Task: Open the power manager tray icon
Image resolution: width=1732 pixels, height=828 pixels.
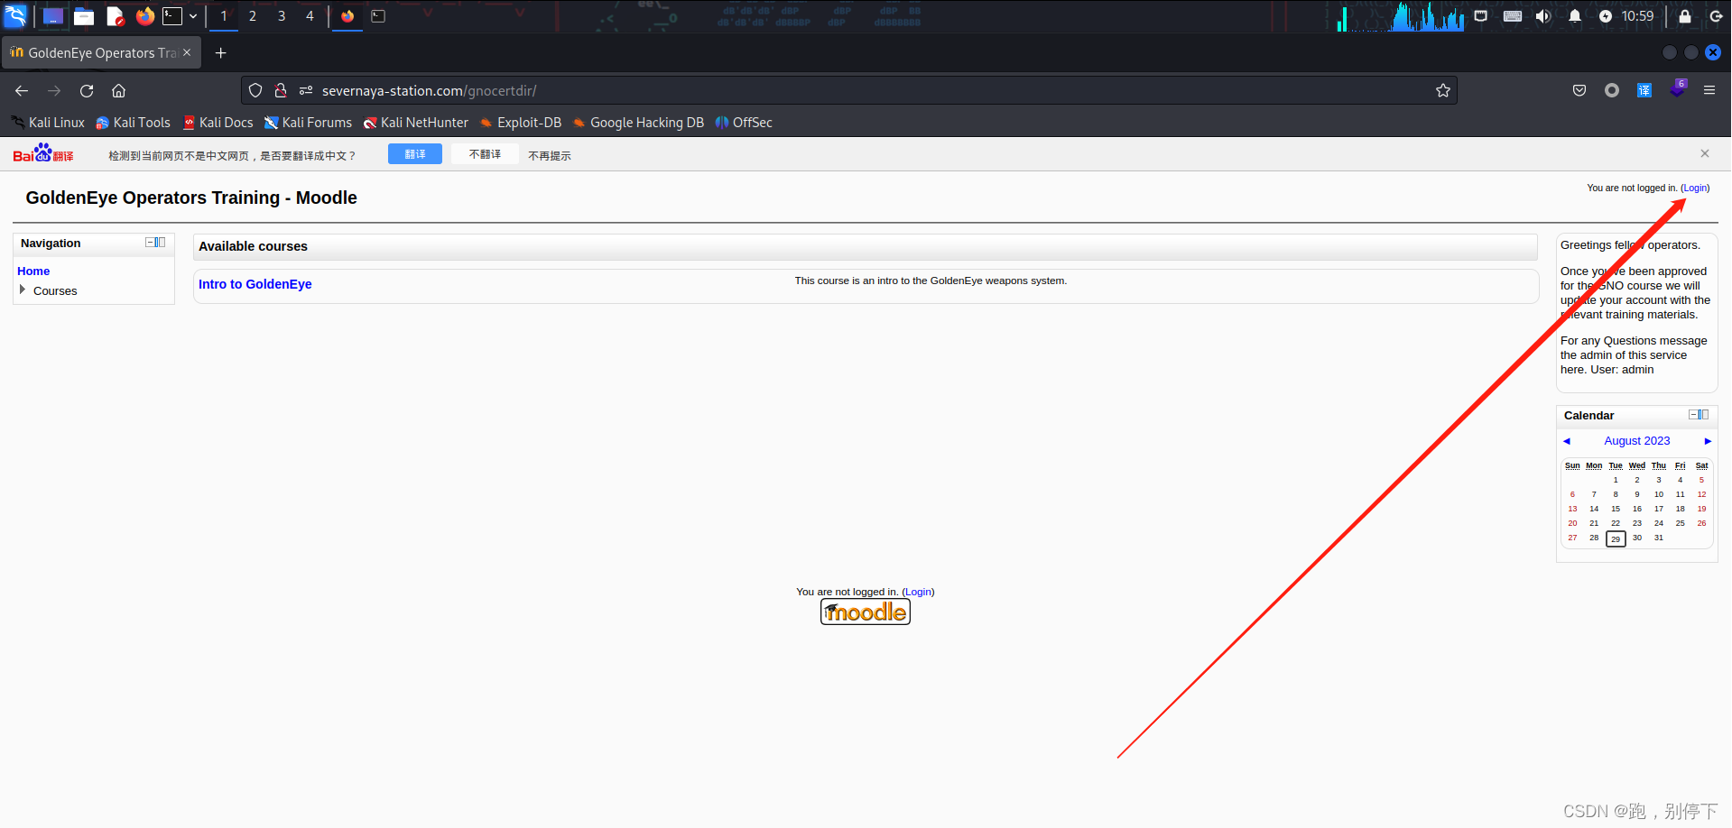Action: point(1606,16)
